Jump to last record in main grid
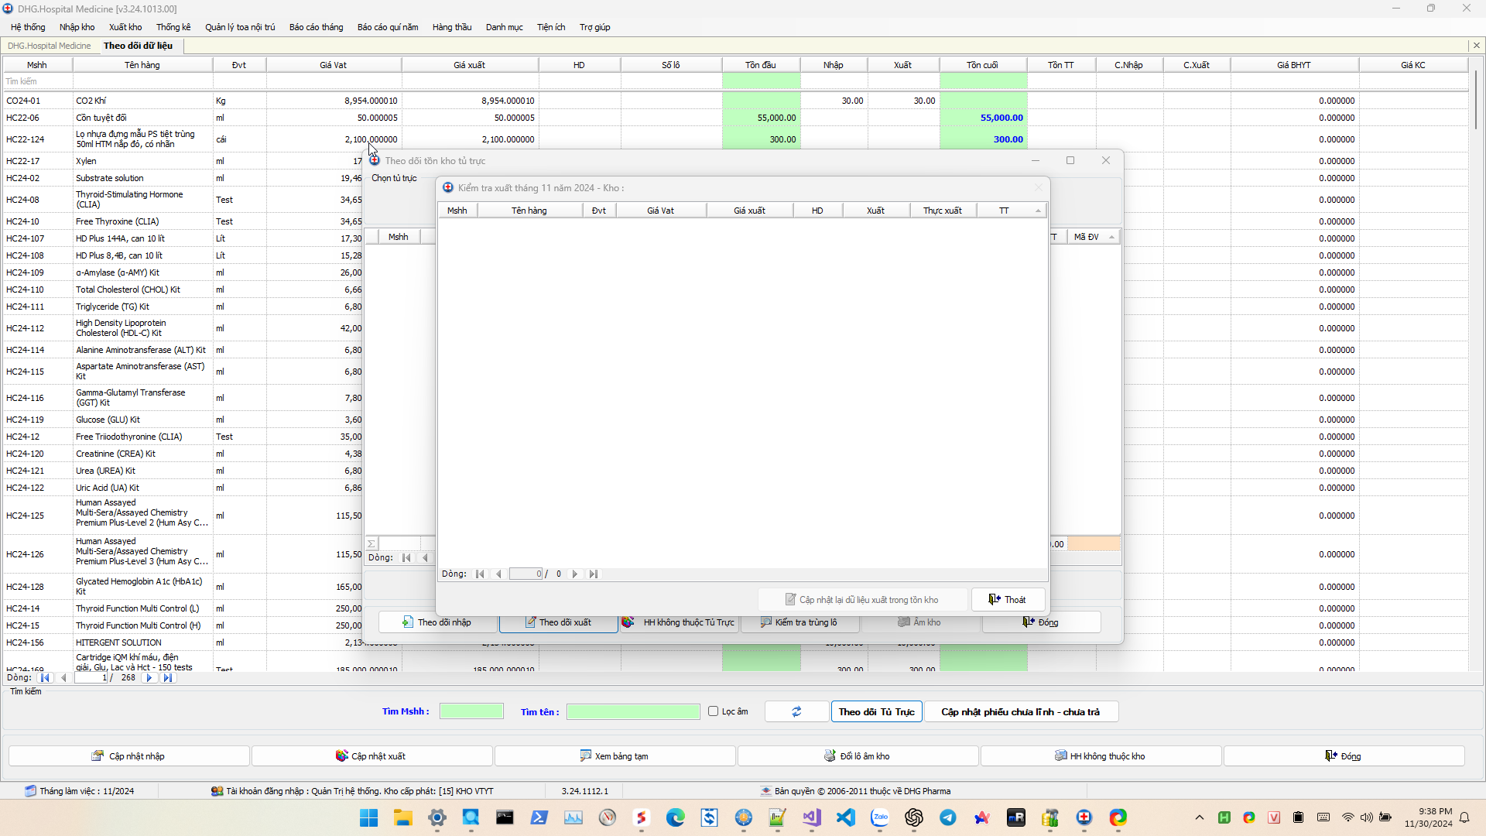The height and width of the screenshot is (836, 1486). (167, 677)
